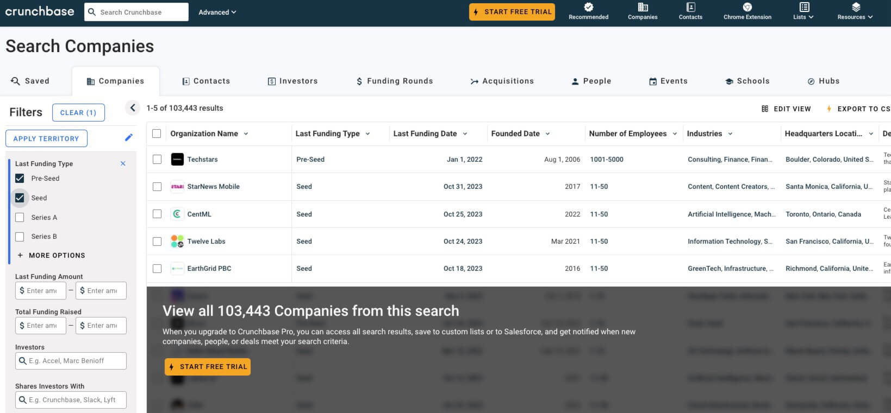This screenshot has width=891, height=413.
Task: Open Number of Employees column dropdown
Action: point(675,134)
